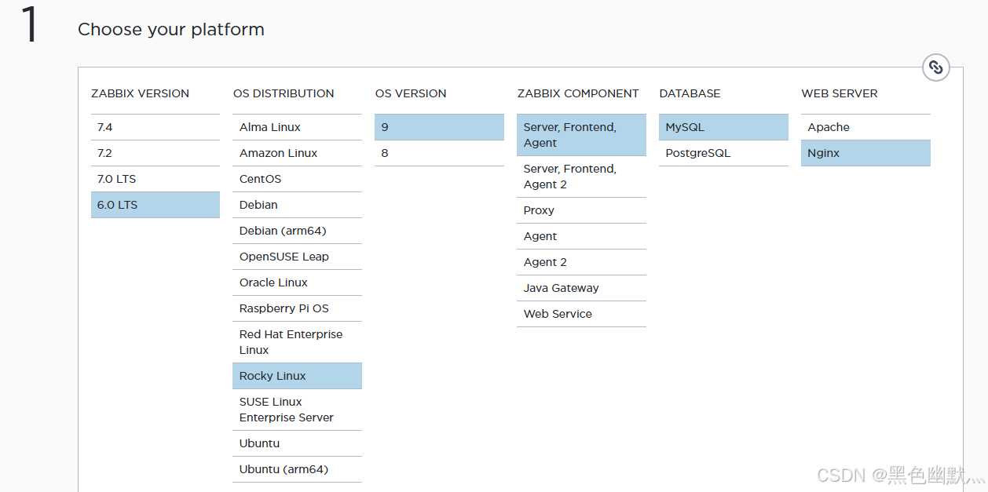Choose Server, Frontend, Agent component
988x492 pixels.
coord(582,135)
